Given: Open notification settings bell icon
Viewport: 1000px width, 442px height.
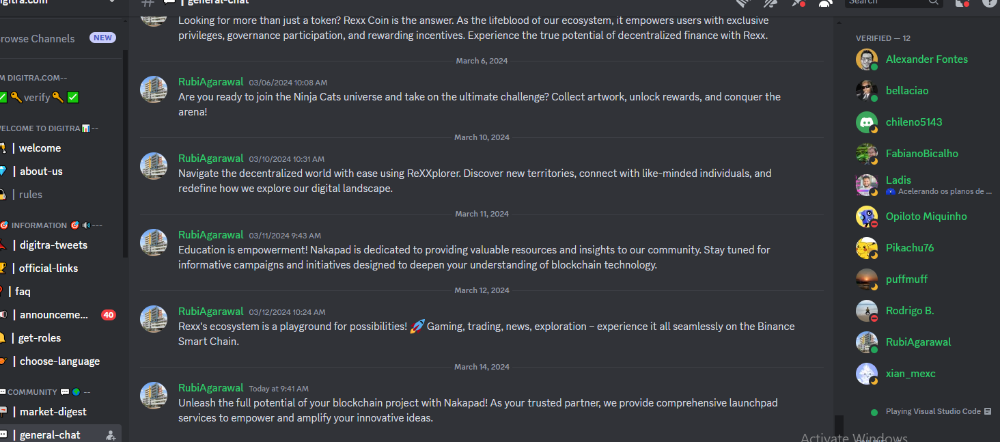Looking at the screenshot, I should click(x=770, y=3).
